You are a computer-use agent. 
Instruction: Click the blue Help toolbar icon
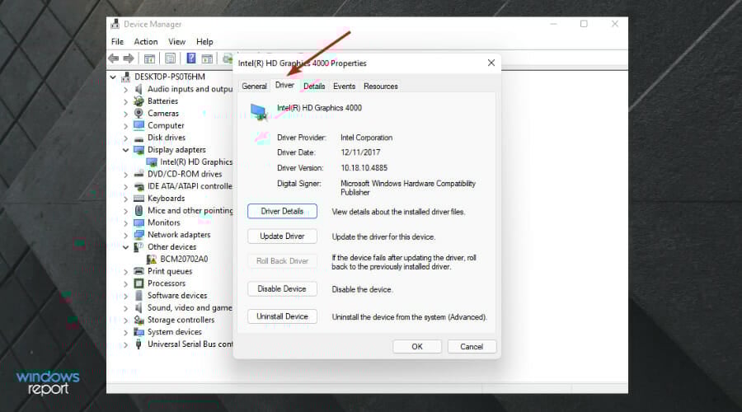191,59
